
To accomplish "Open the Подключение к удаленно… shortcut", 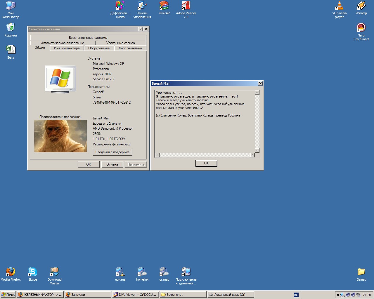I will click(186, 276).
